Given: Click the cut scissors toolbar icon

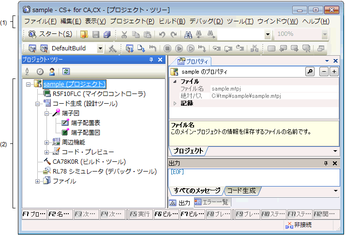Looking at the screenshot, I should pos(124,34).
